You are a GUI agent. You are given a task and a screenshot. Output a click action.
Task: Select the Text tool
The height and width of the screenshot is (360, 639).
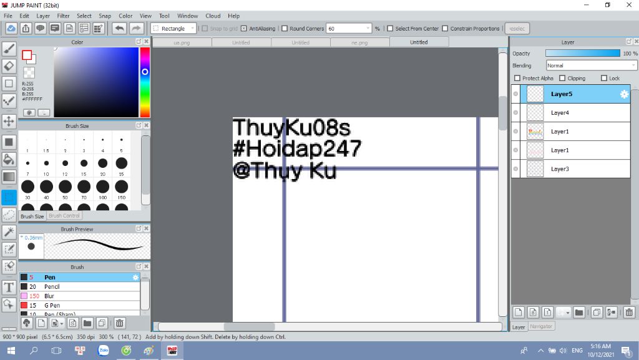pos(9,288)
